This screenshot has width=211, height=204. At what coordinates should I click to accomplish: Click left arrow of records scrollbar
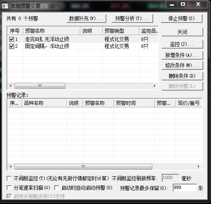[x=11, y=166]
